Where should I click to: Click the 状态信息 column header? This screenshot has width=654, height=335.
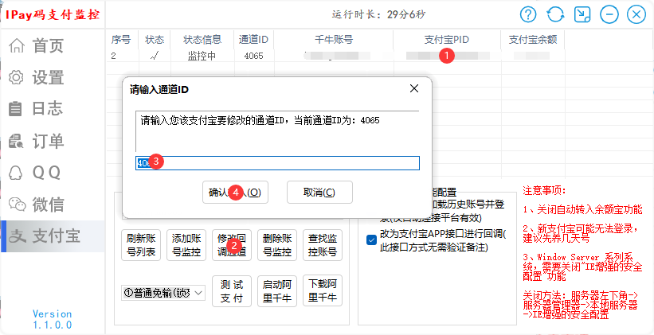[202, 40]
